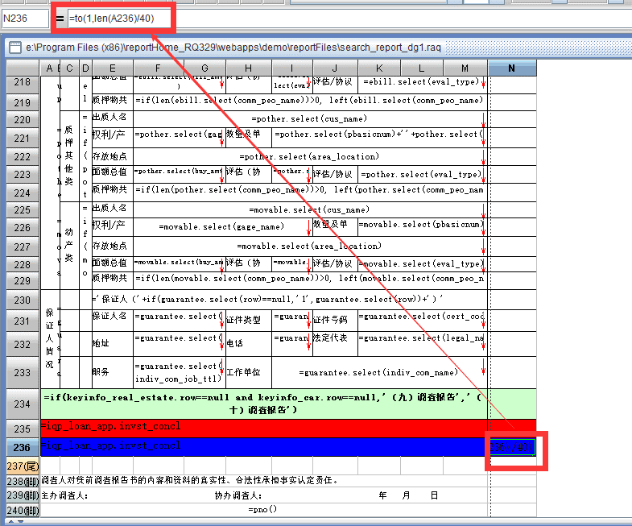
Task: Click footer label 协办调查人:
Action: pos(238,495)
